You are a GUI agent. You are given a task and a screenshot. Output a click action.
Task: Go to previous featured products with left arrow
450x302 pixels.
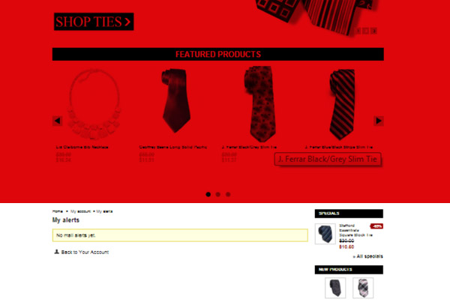point(58,121)
